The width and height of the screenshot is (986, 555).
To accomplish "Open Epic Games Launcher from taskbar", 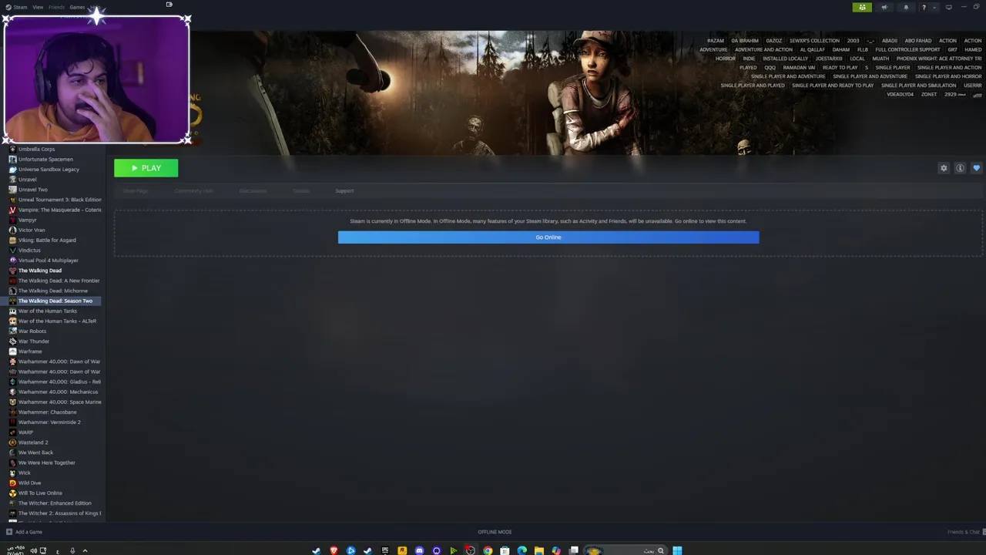I will click(385, 550).
